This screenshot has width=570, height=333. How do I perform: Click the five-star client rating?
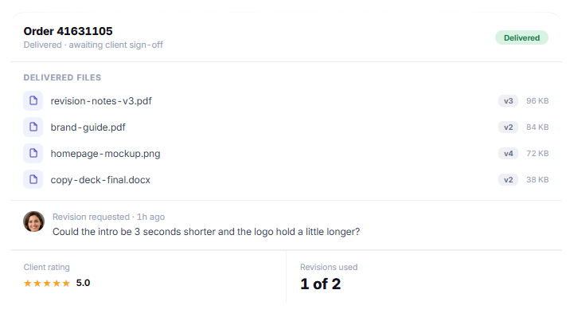click(46, 283)
